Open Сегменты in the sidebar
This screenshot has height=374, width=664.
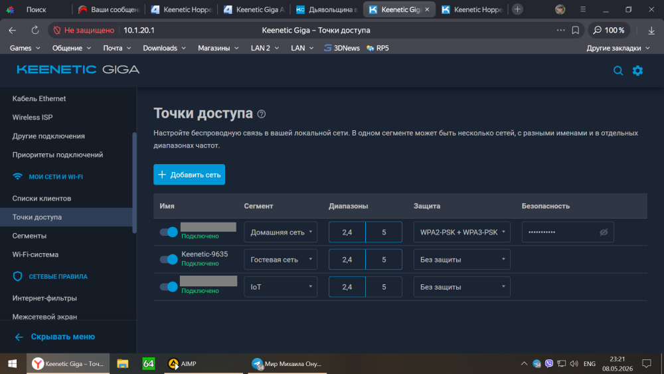pyautogui.click(x=29, y=236)
